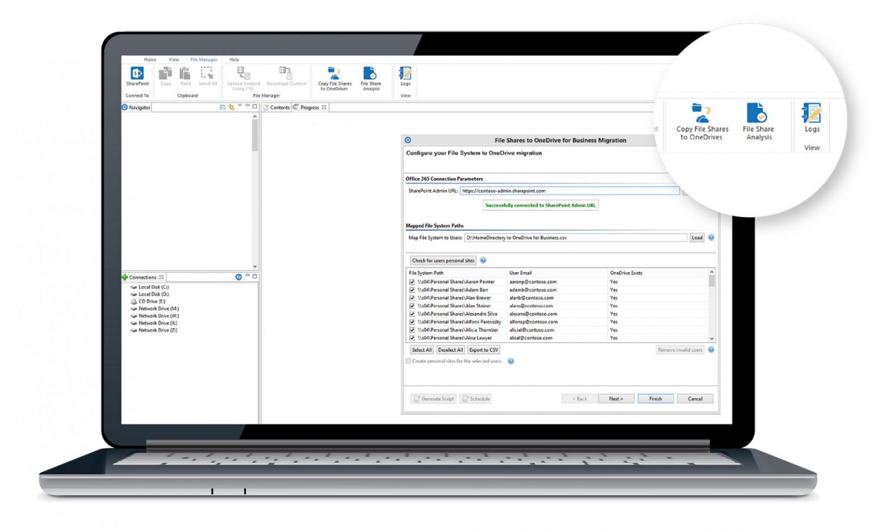Click the greyed Copy icon in Clipboard group
The height and width of the screenshot is (530, 871).
point(166,73)
